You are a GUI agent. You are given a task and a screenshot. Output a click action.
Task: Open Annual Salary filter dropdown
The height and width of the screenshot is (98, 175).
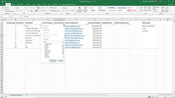[x=101, y=24]
